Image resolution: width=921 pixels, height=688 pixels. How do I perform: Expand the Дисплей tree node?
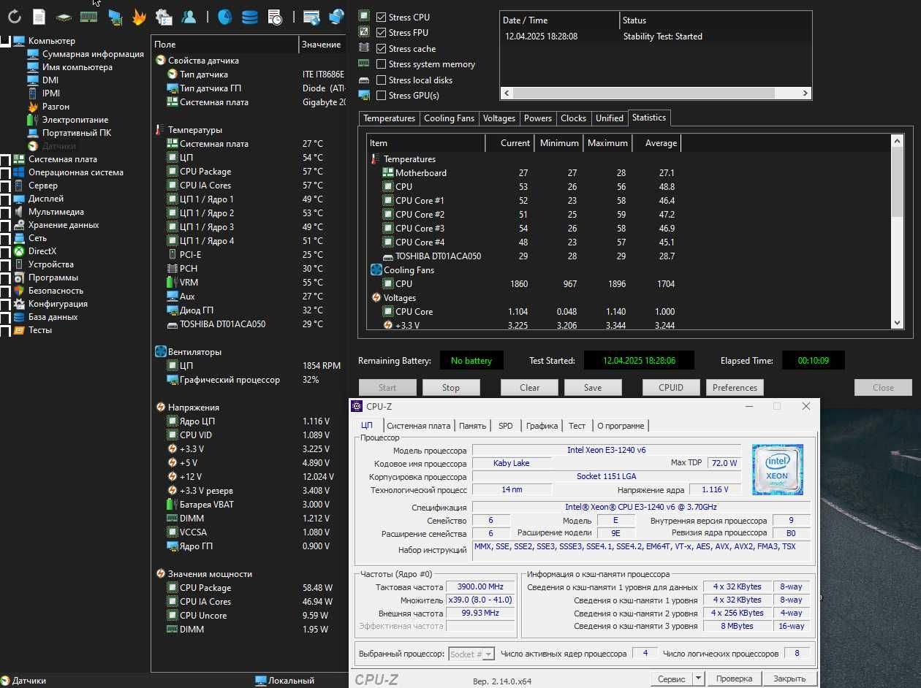click(5, 199)
